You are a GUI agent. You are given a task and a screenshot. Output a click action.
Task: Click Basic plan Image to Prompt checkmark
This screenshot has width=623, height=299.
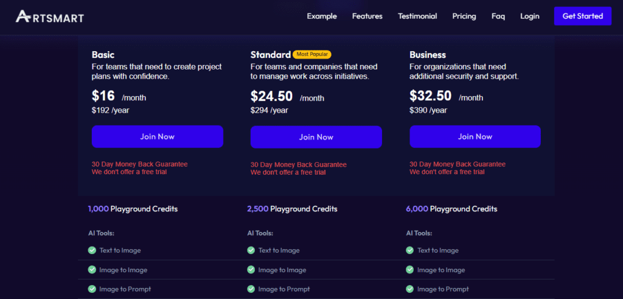click(x=92, y=289)
